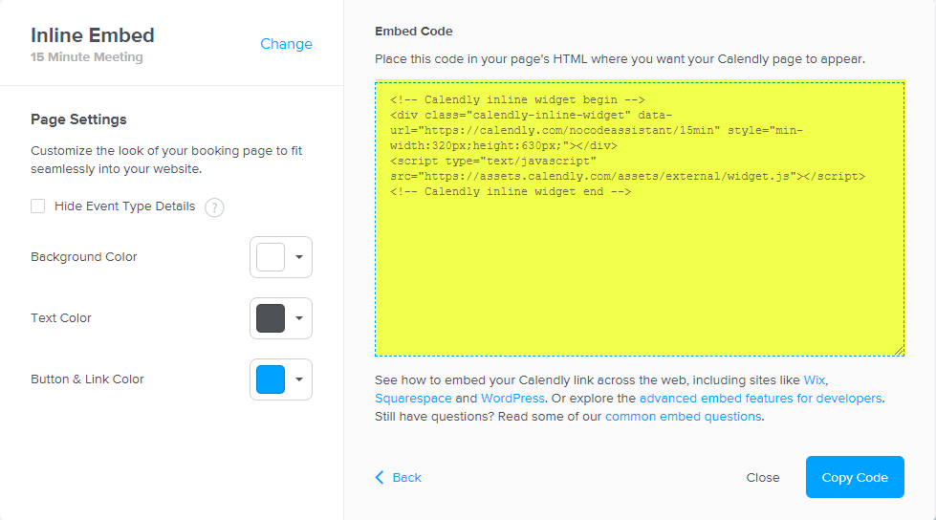
Task: Click the Page Settings heading
Action: (x=78, y=119)
